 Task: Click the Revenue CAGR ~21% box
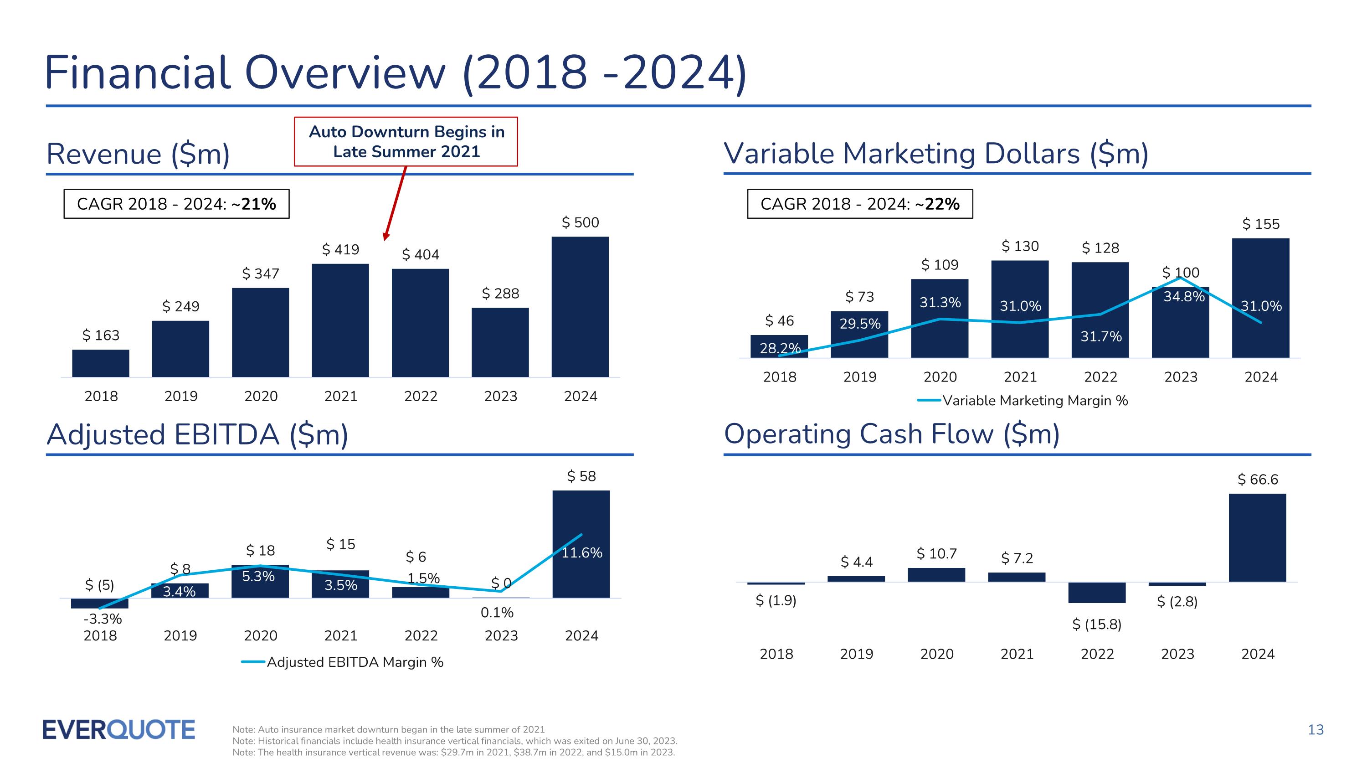pyautogui.click(x=176, y=204)
